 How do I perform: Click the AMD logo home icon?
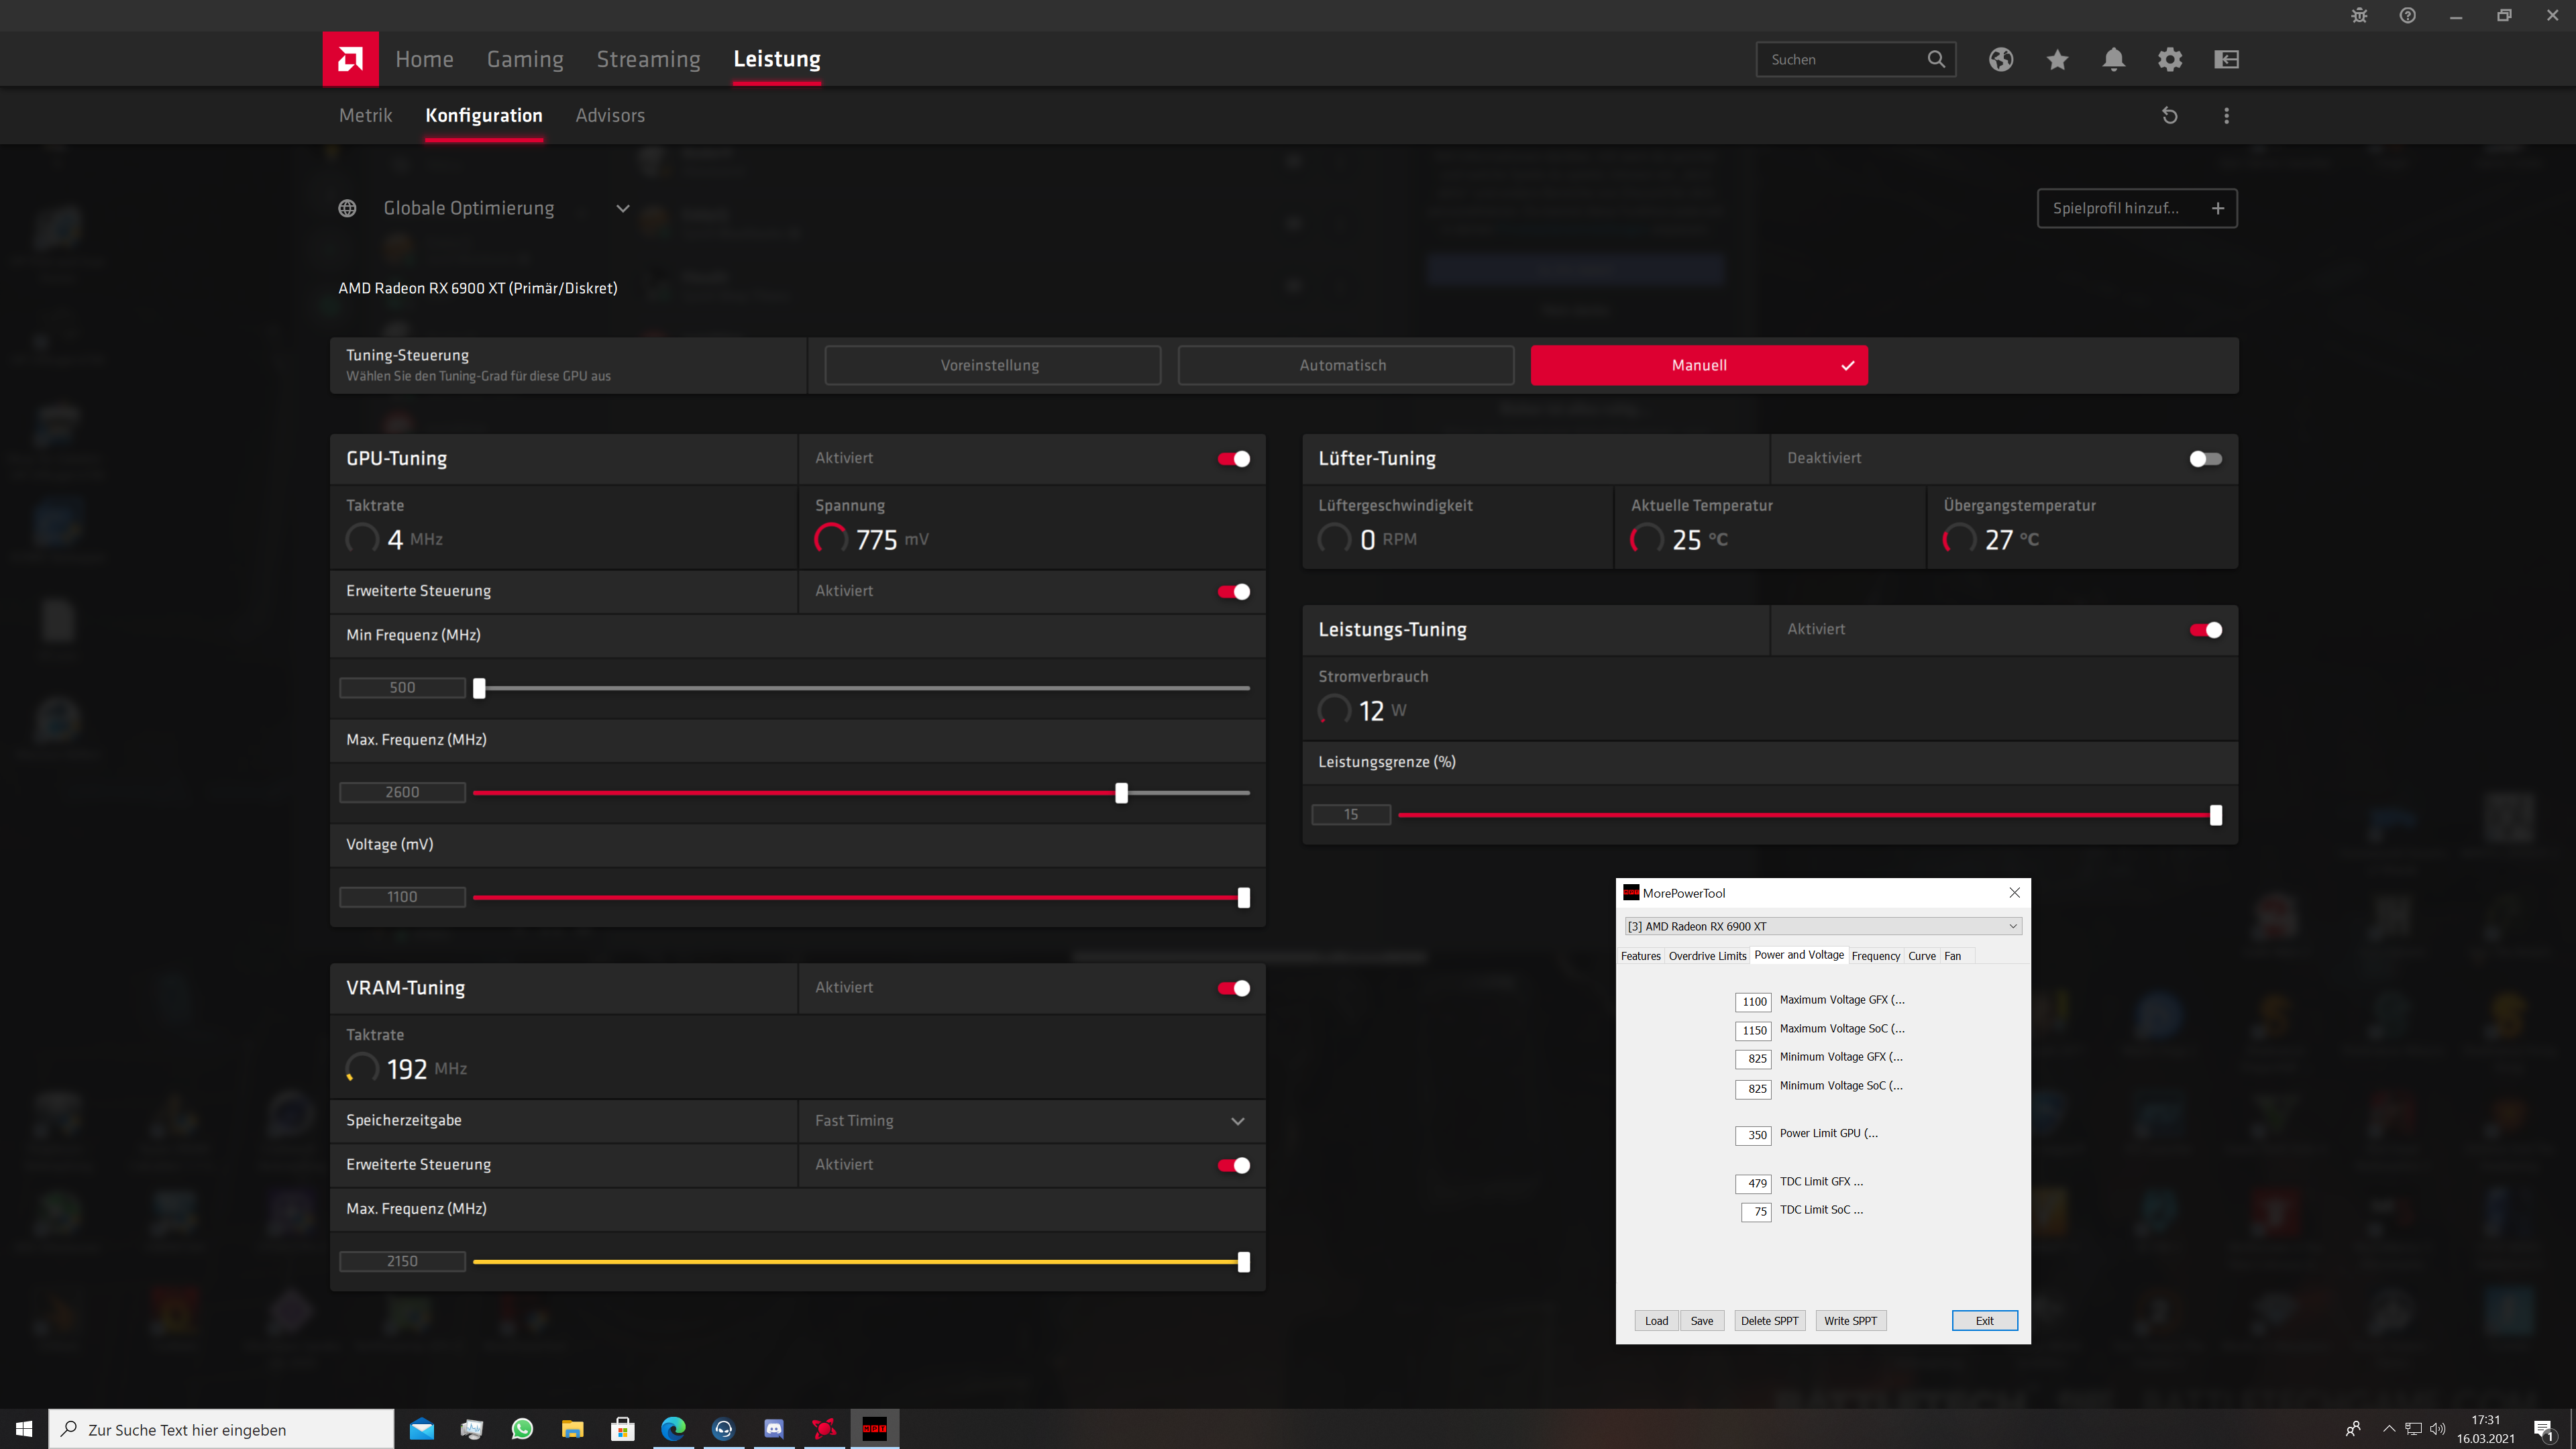[x=350, y=59]
